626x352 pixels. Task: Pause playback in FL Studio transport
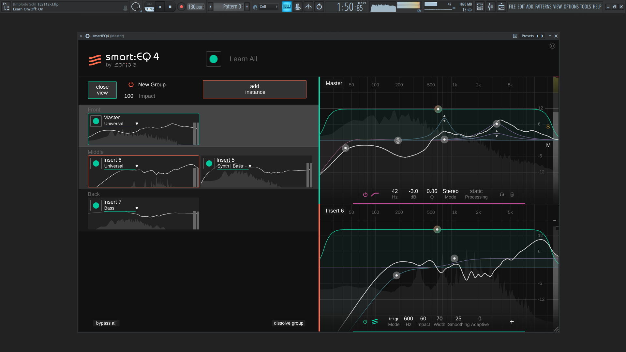[x=160, y=7]
